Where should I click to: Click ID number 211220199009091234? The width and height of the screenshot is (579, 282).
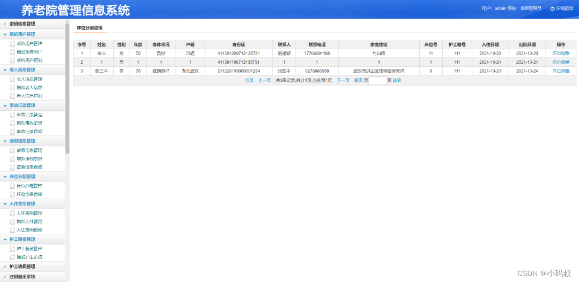239,71
